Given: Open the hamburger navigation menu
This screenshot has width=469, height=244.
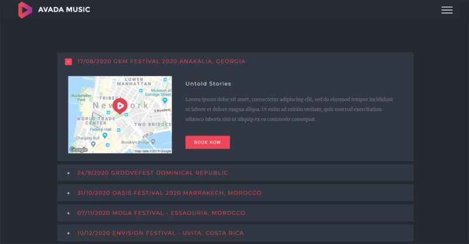Looking at the screenshot, I should (x=447, y=10).
